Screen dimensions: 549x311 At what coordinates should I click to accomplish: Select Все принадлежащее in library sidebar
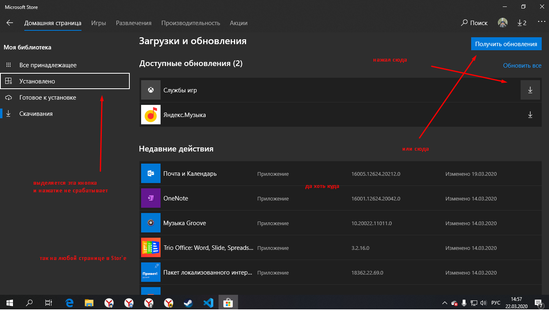pos(65,65)
